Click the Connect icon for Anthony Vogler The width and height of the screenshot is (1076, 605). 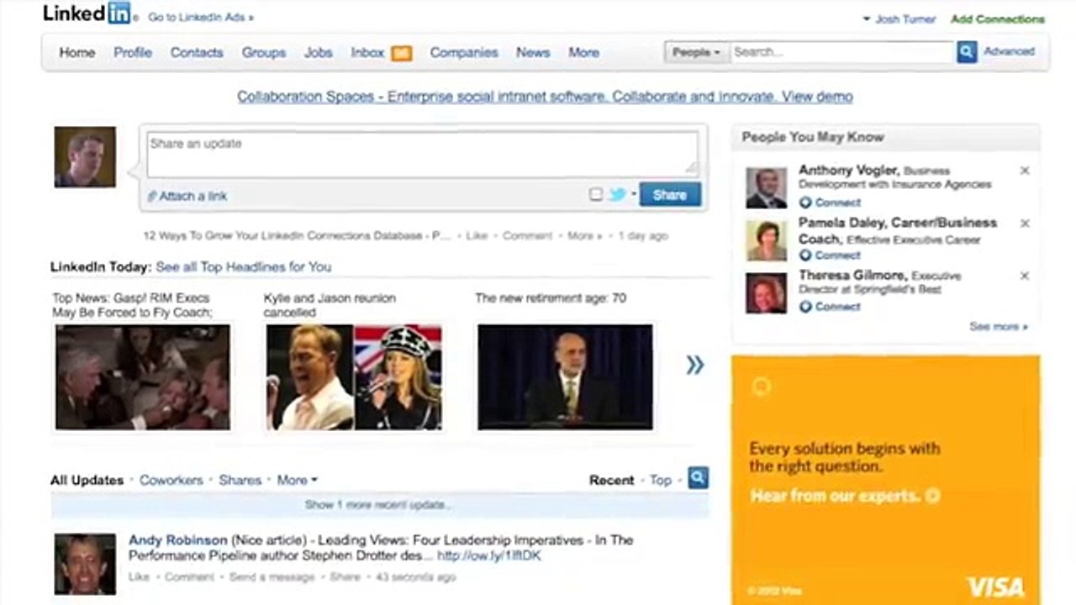pyautogui.click(x=804, y=203)
